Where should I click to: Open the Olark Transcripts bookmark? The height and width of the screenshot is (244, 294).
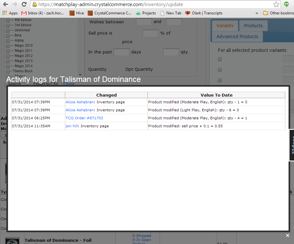pos(204,13)
